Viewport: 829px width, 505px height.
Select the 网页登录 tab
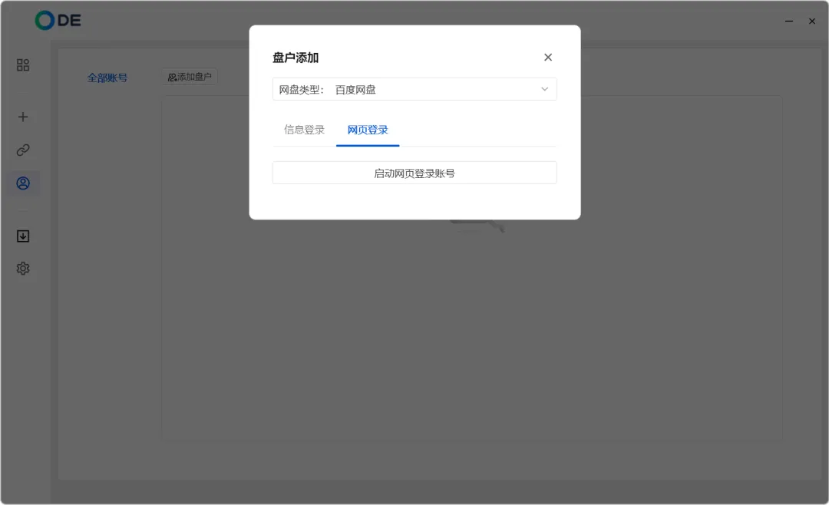point(368,130)
